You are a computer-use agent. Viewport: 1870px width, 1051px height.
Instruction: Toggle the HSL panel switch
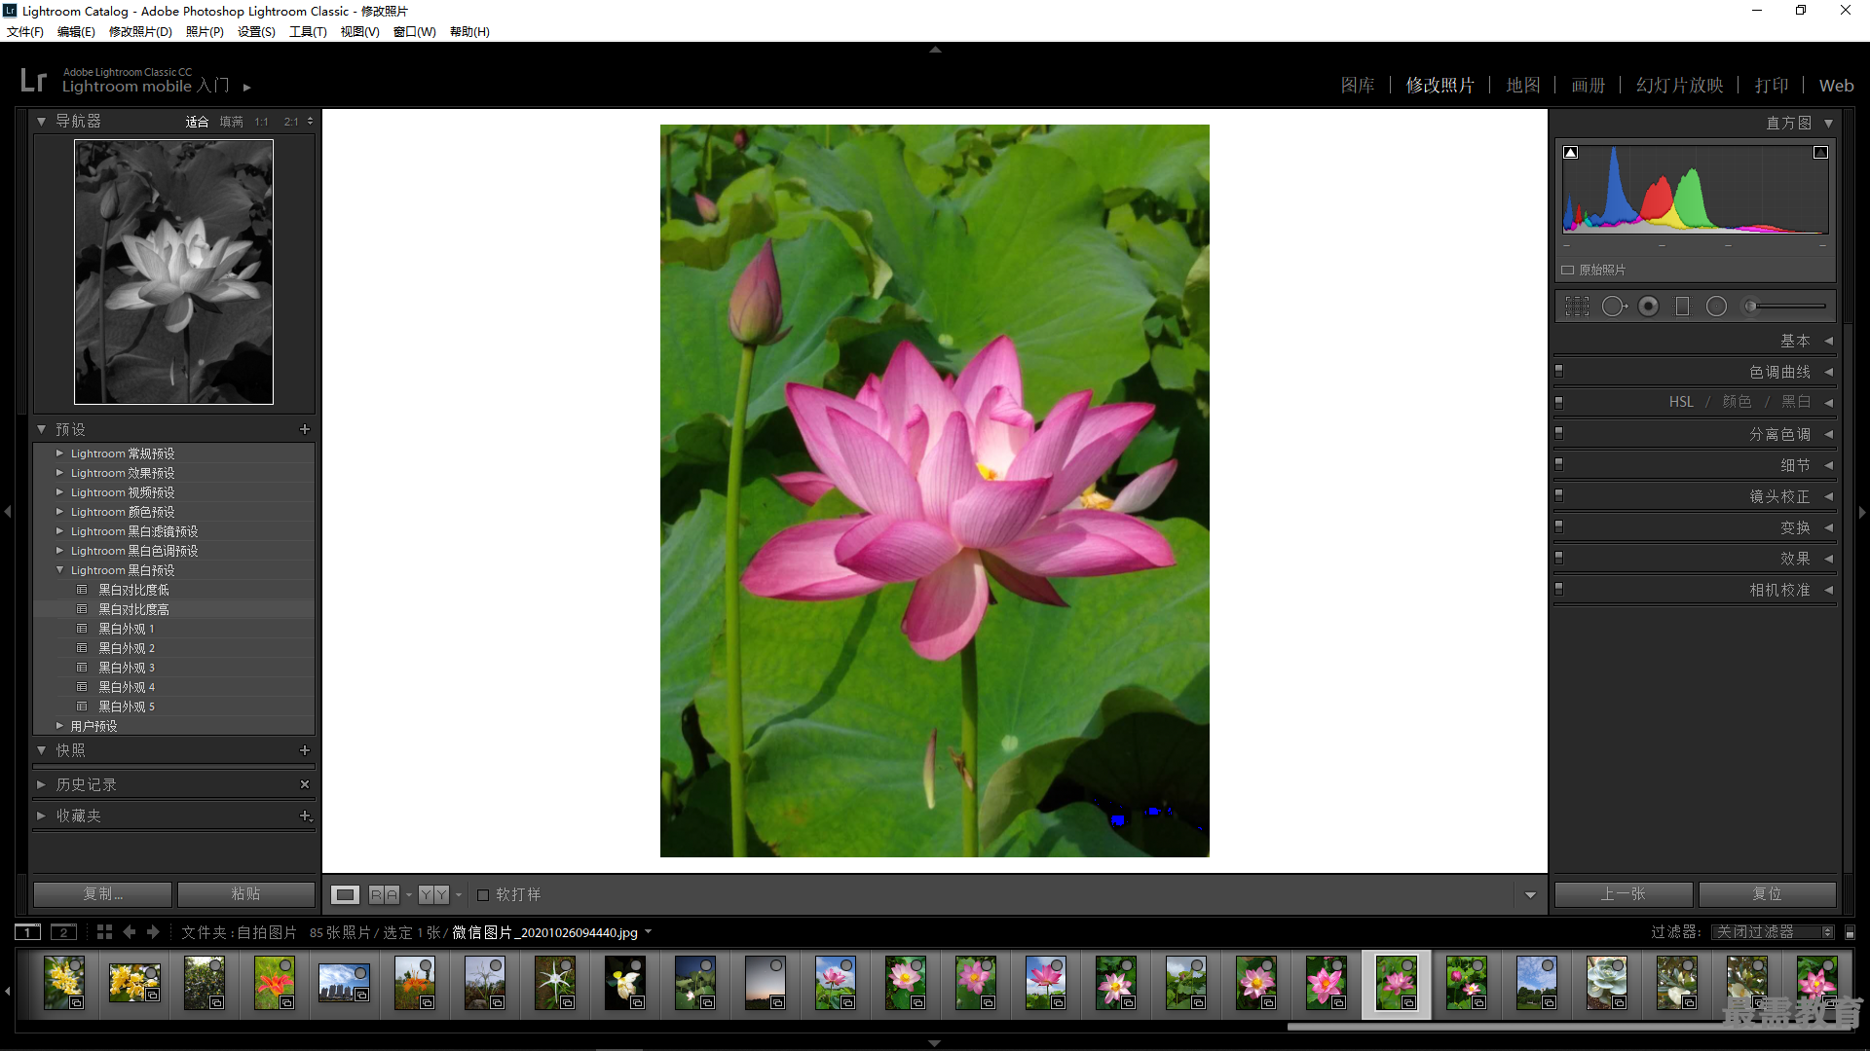pos(1559,402)
